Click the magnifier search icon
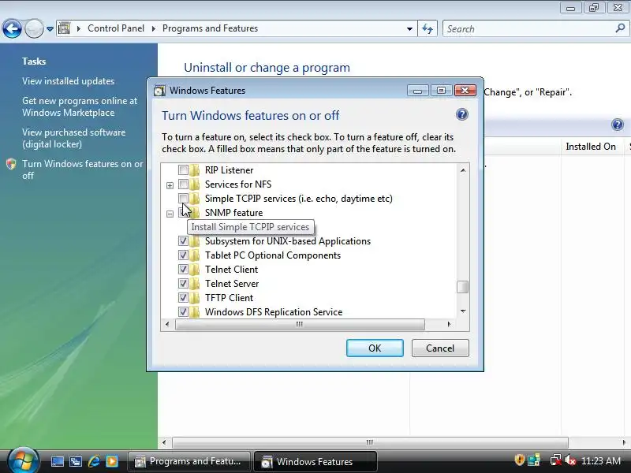631x473 pixels. coord(620,28)
